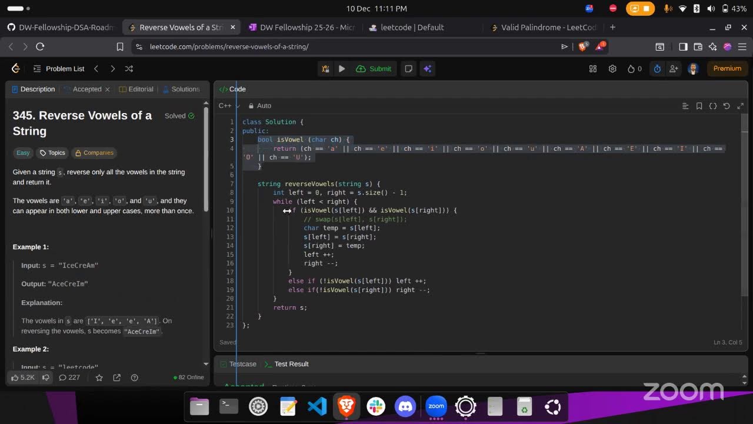This screenshot has width=753, height=424.
Task: Submit the solution
Action: tap(374, 69)
